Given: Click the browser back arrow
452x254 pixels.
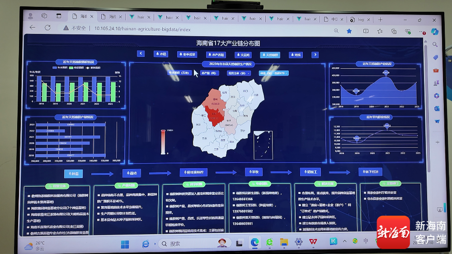Looking at the screenshot, I should click(x=33, y=28).
